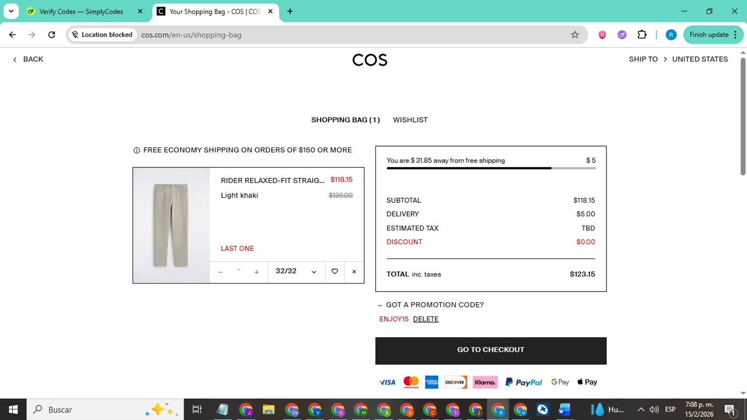Remove item with the X icon
This screenshot has width=747, height=420.
(354, 272)
